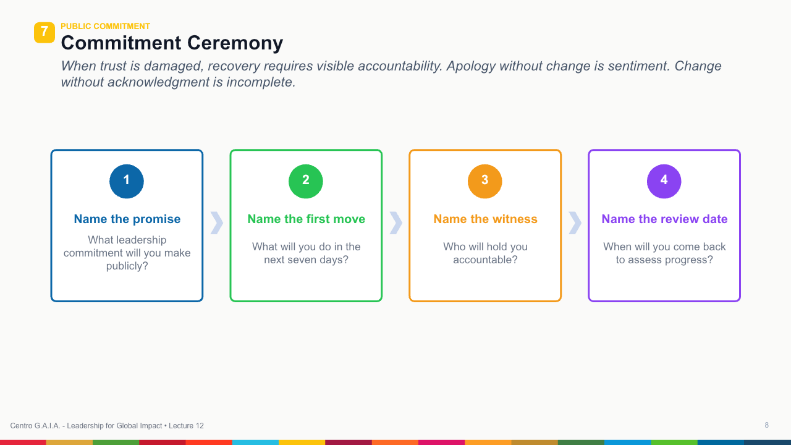Select the 'Commitment Ceremony' slide title
Screen dimensions: 791x445
[172, 43]
